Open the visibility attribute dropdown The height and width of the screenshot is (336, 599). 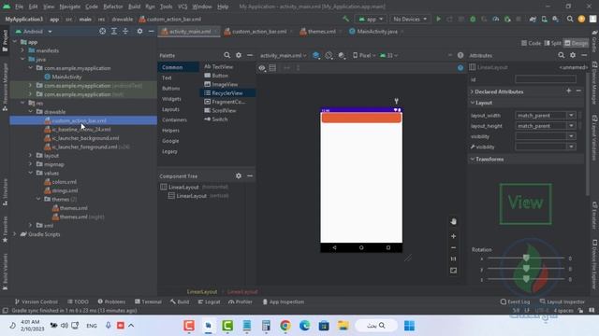571,136
